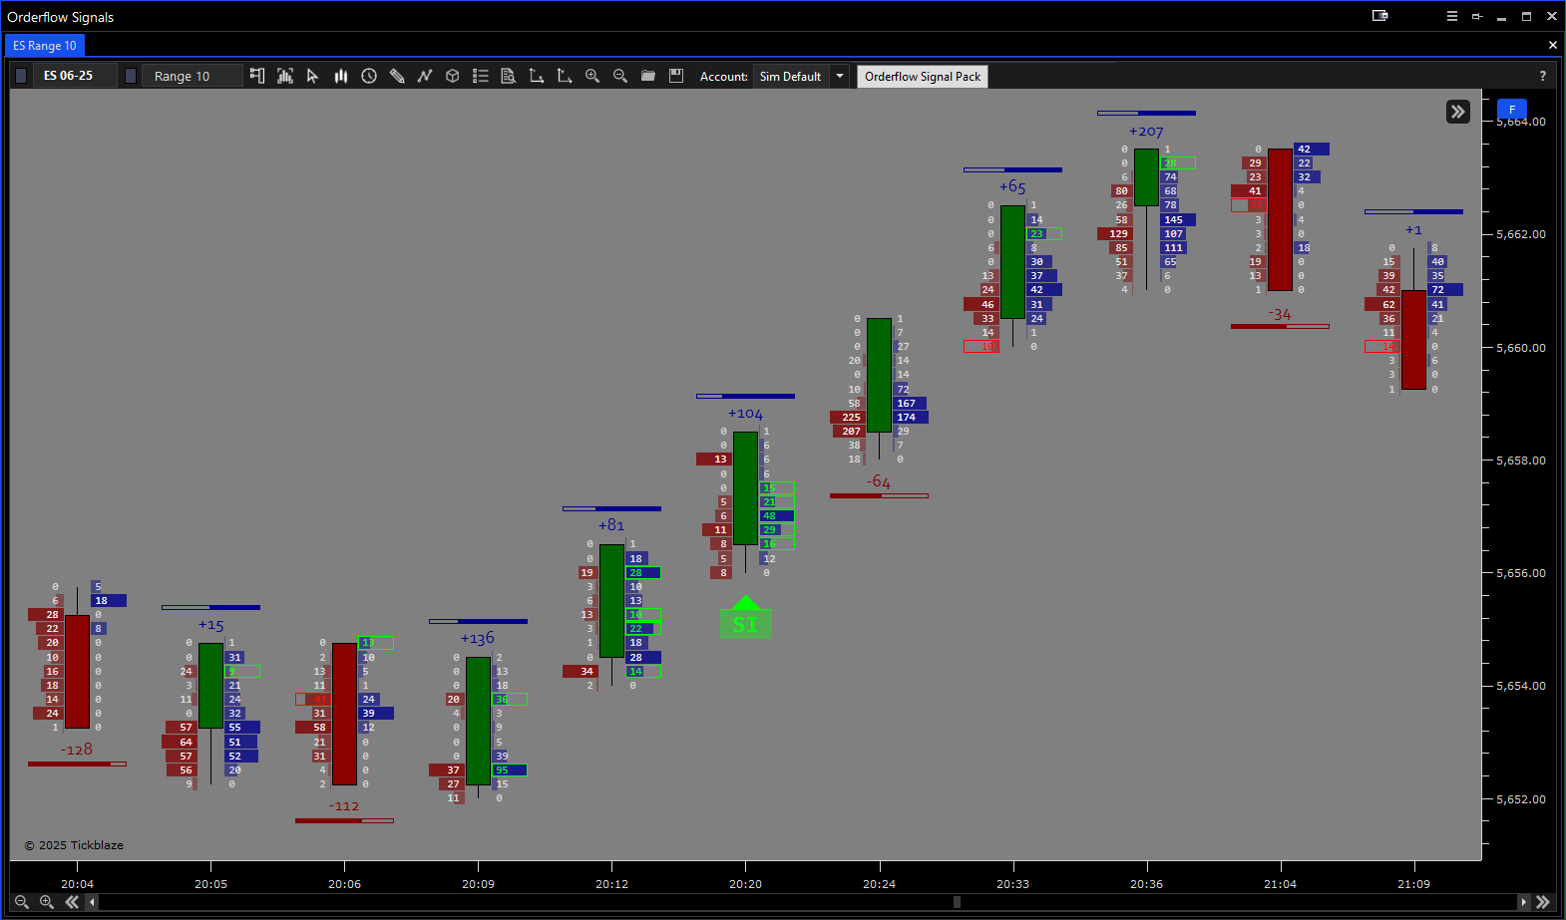Click the 145 ask volume cell

tap(1178, 220)
